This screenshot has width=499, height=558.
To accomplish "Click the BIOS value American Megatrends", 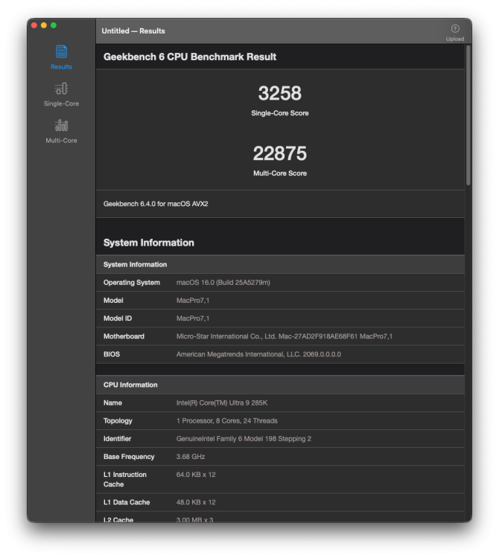I will [258, 354].
